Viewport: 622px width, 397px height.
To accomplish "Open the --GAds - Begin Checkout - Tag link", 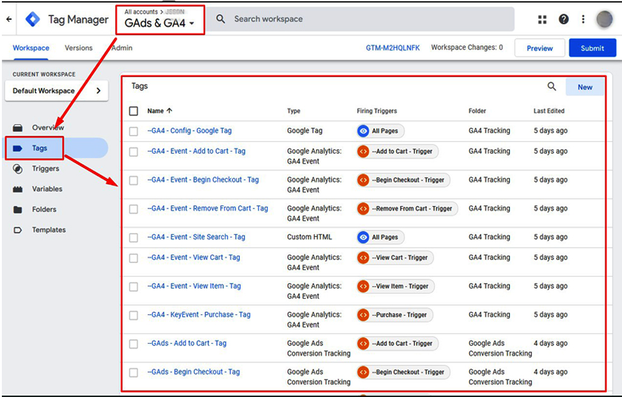I will [193, 372].
